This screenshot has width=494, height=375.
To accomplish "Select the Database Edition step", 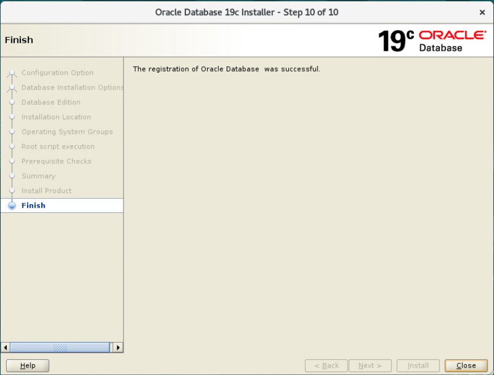I will click(51, 102).
